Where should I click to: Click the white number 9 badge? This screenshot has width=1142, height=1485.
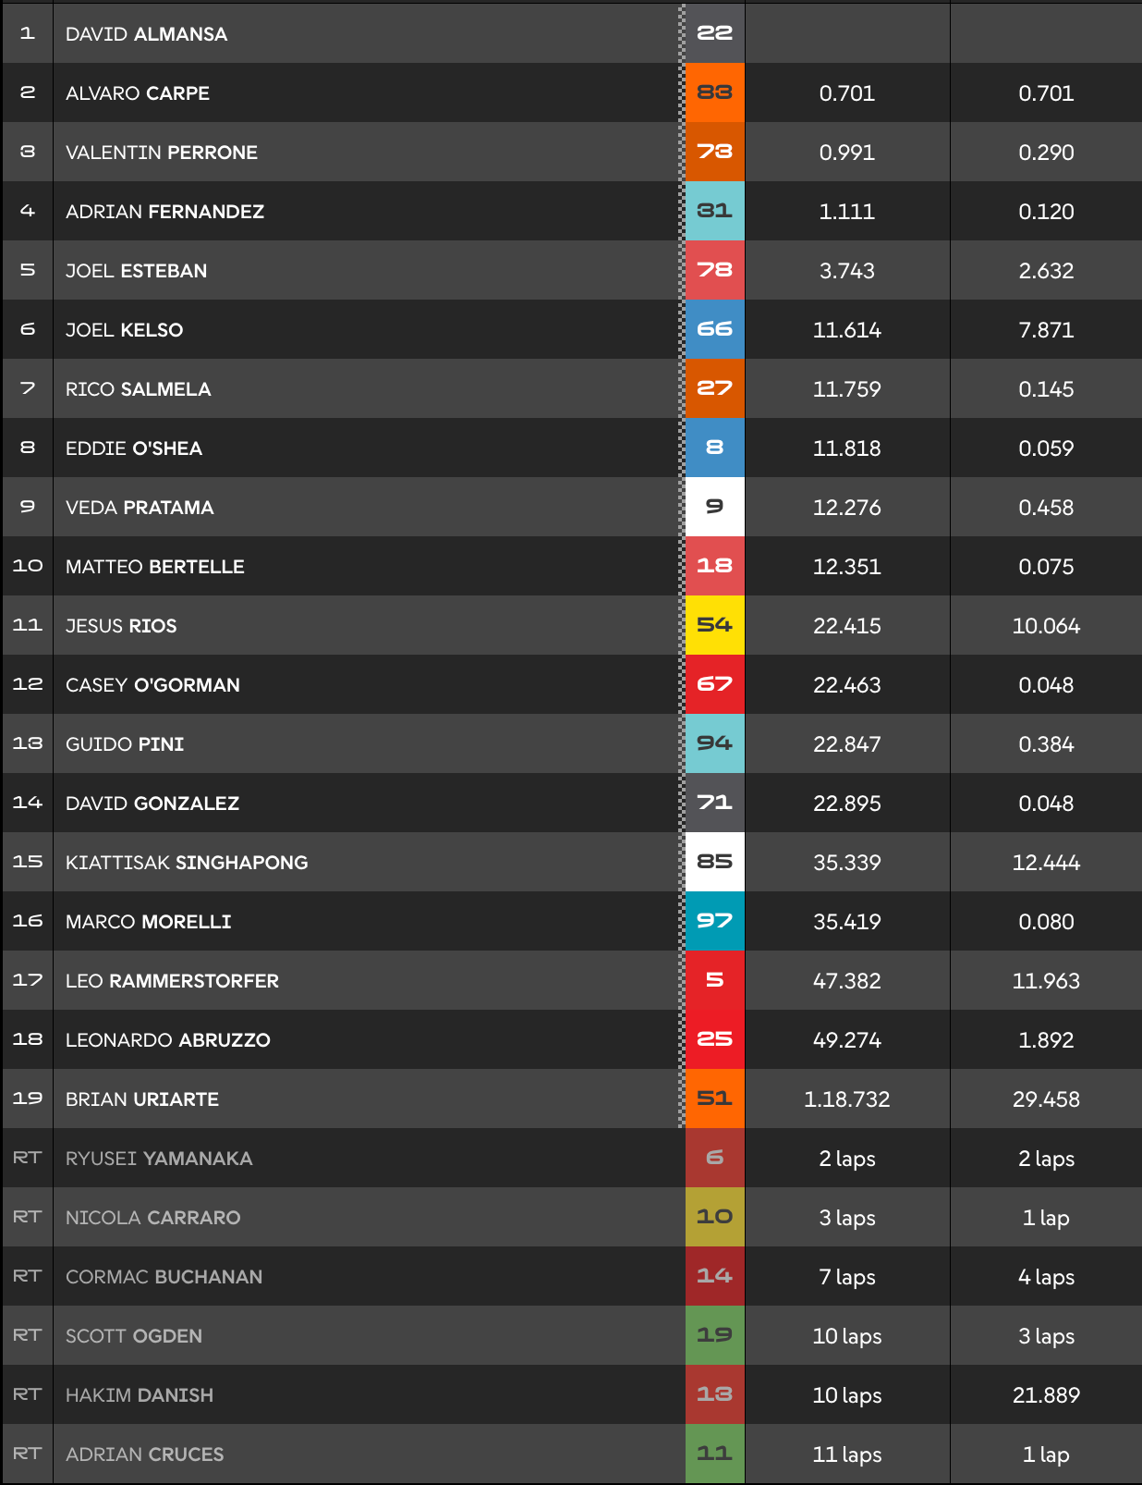point(714,507)
